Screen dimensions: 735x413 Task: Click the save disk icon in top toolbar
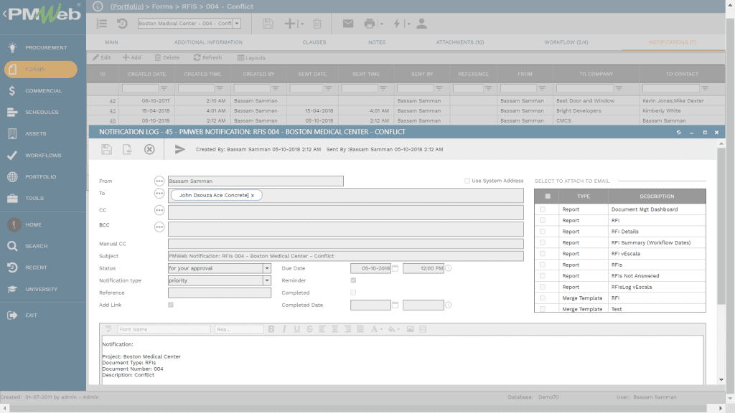click(268, 24)
